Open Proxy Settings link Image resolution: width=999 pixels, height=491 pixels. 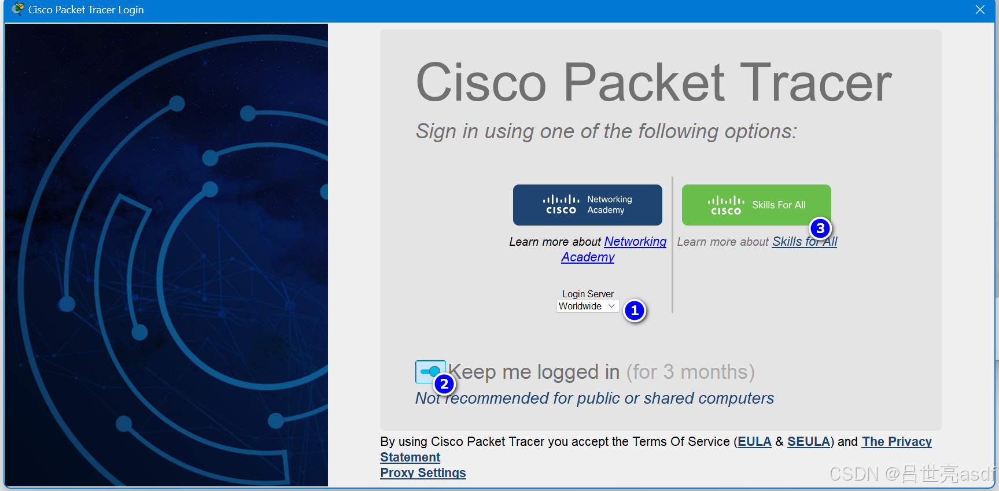coord(423,473)
